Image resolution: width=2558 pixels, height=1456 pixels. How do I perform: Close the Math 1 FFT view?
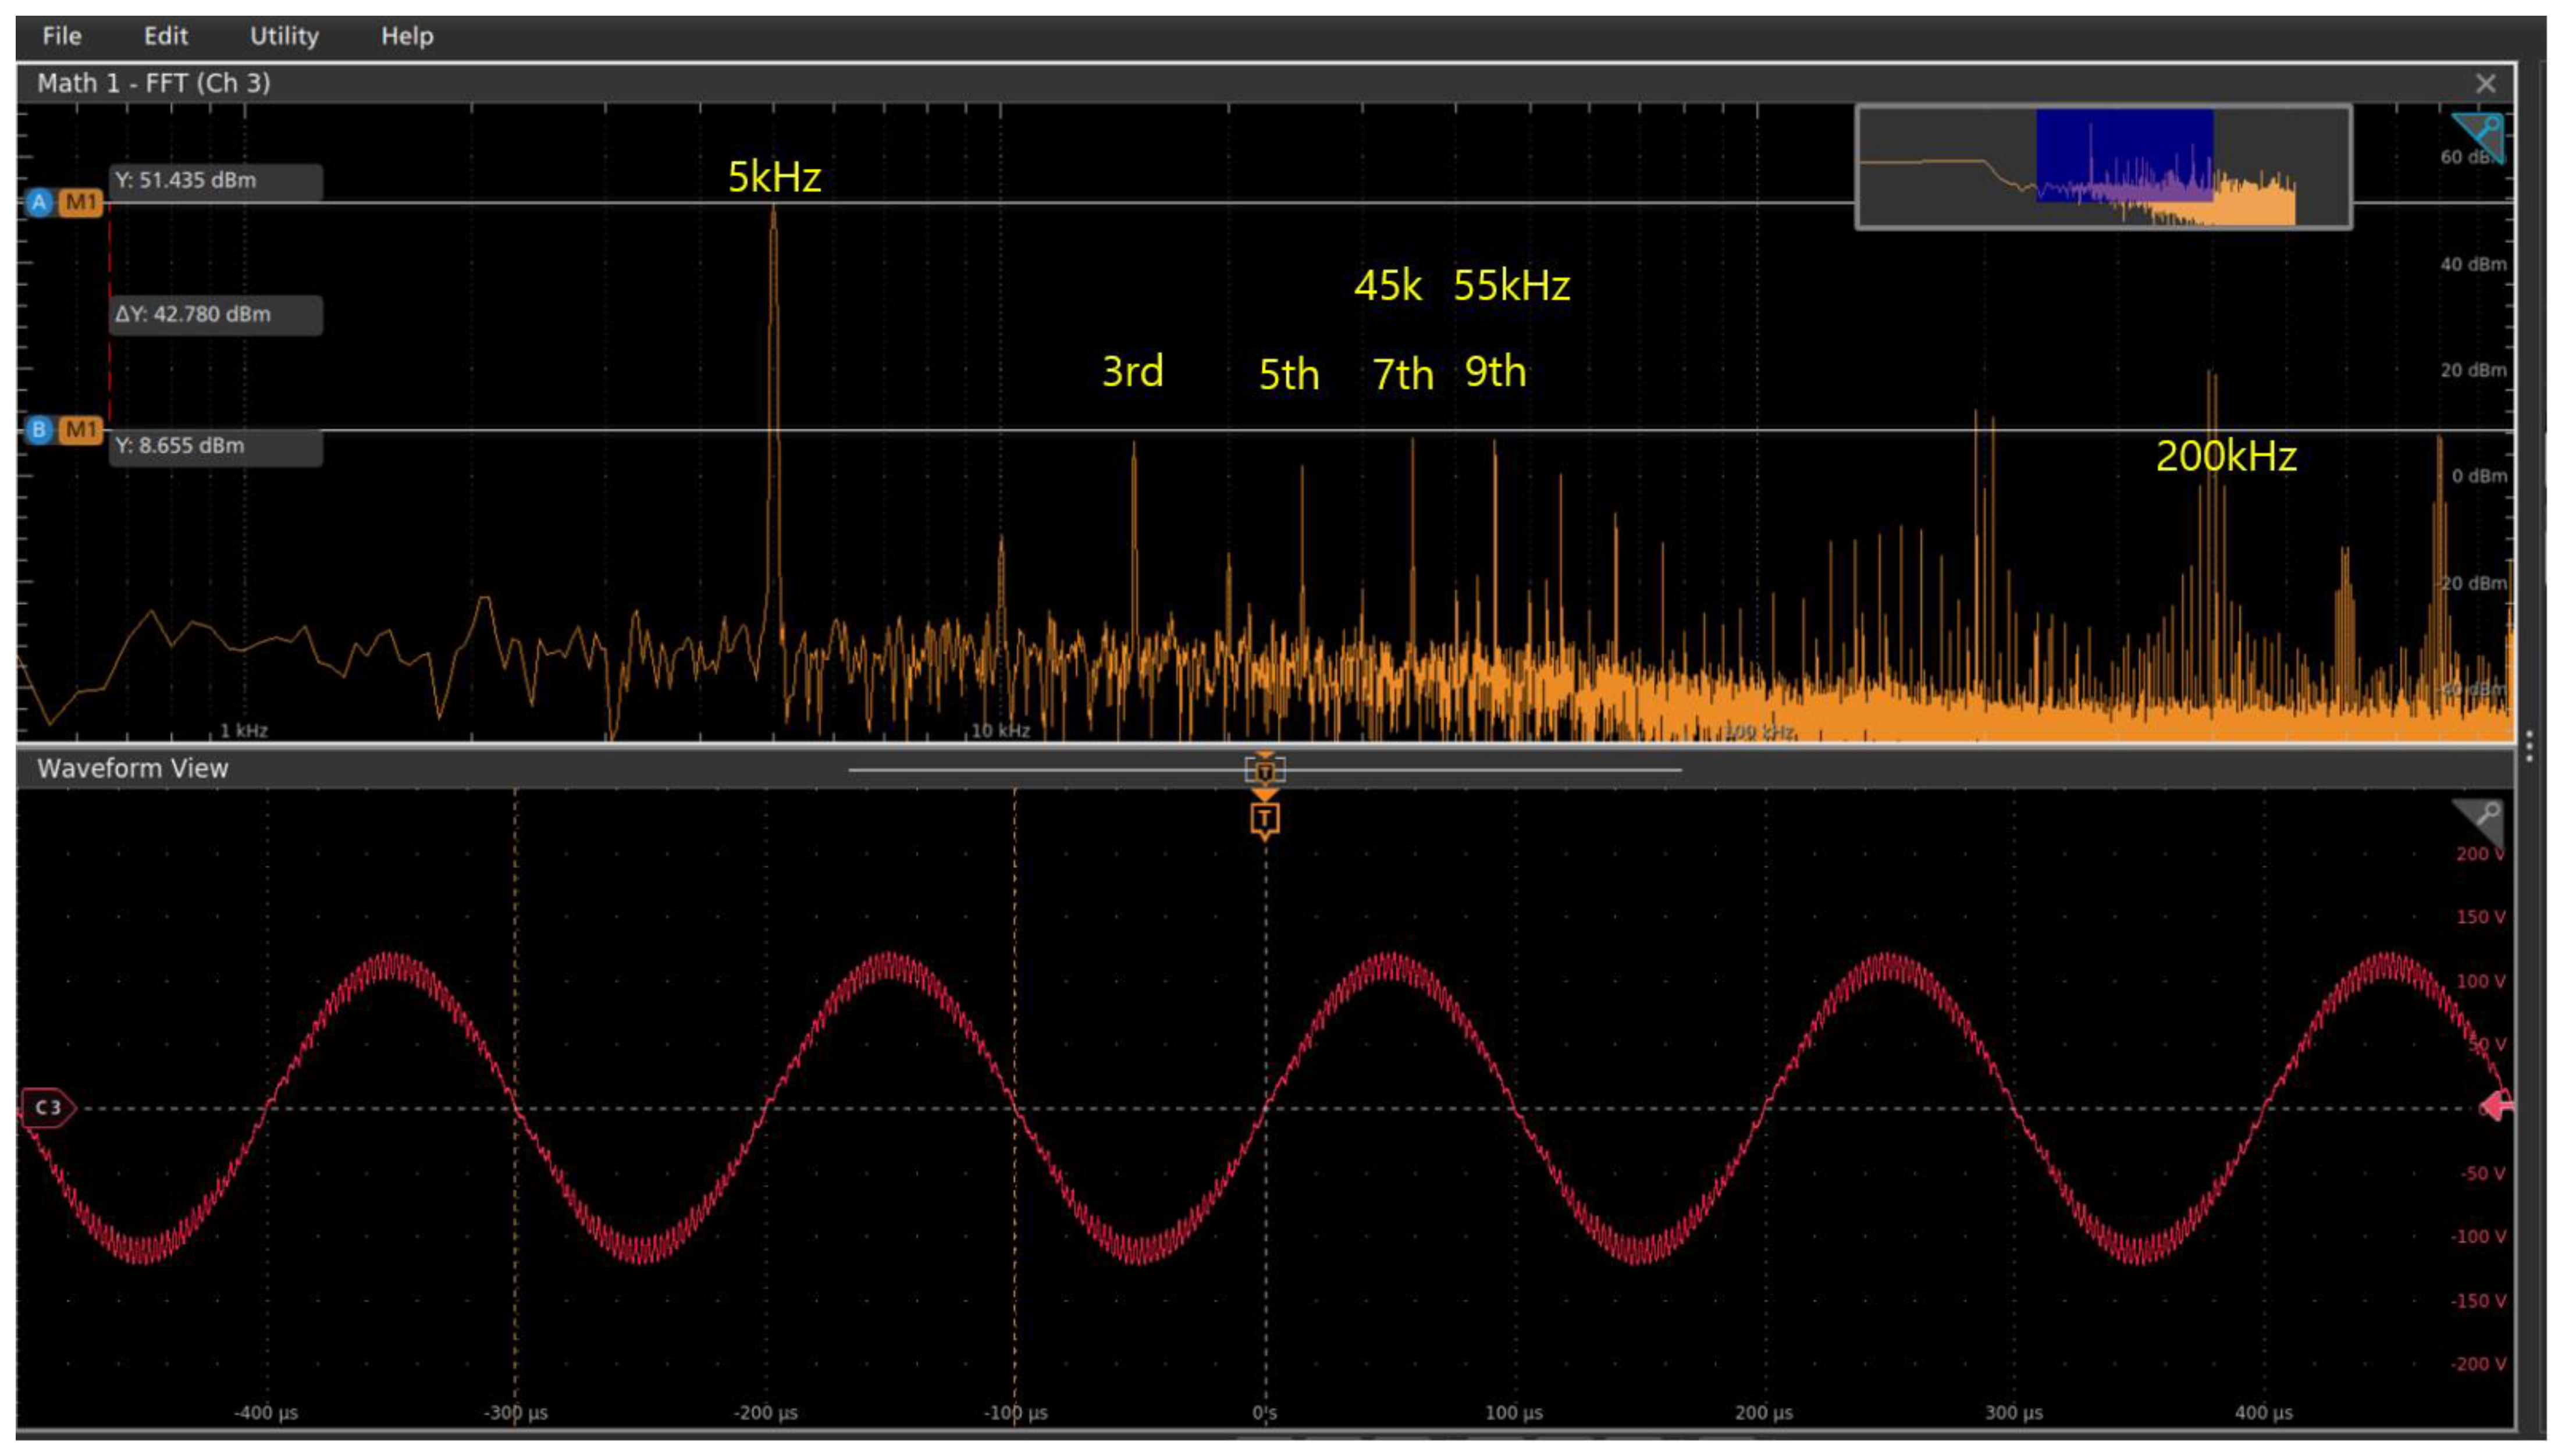coord(2485,84)
